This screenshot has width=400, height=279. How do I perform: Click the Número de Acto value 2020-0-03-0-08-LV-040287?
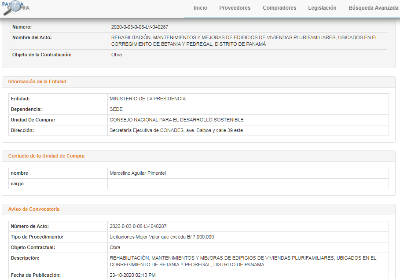pyautogui.click(x=138, y=227)
